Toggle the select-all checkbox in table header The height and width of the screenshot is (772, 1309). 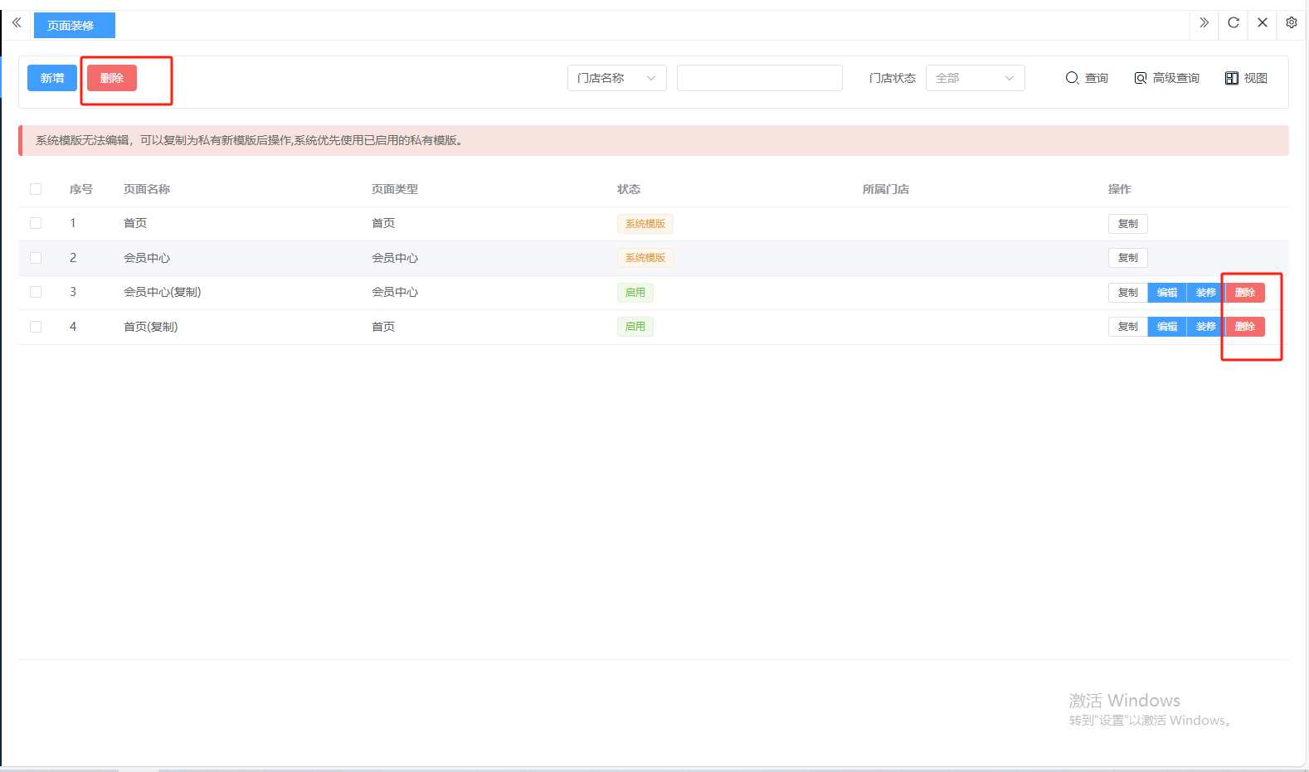(36, 189)
